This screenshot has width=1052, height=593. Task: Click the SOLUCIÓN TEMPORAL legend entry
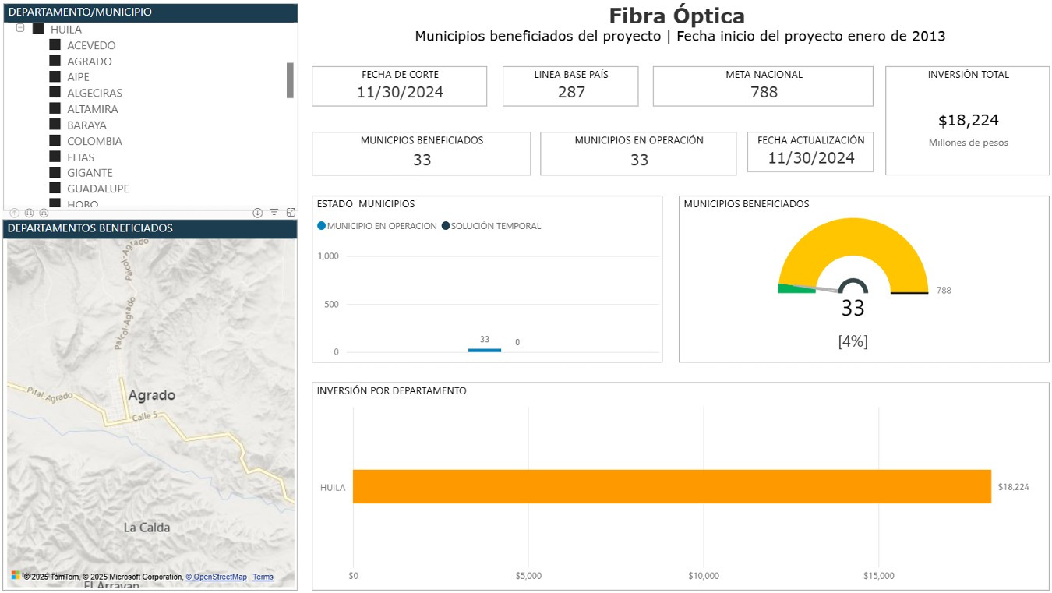pos(491,226)
